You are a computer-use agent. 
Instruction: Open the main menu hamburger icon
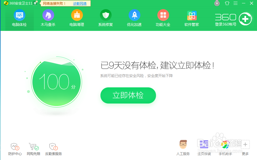(236, 3)
